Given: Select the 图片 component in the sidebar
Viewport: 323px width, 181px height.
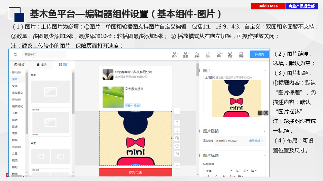Looking at the screenshot, I should 14,79.
